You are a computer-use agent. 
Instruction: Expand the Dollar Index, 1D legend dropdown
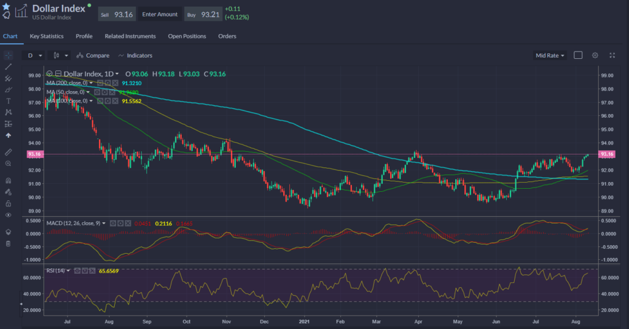[117, 74]
